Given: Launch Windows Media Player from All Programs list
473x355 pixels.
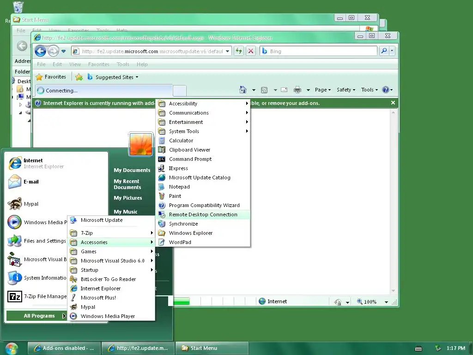Looking at the screenshot, I should [111, 316].
